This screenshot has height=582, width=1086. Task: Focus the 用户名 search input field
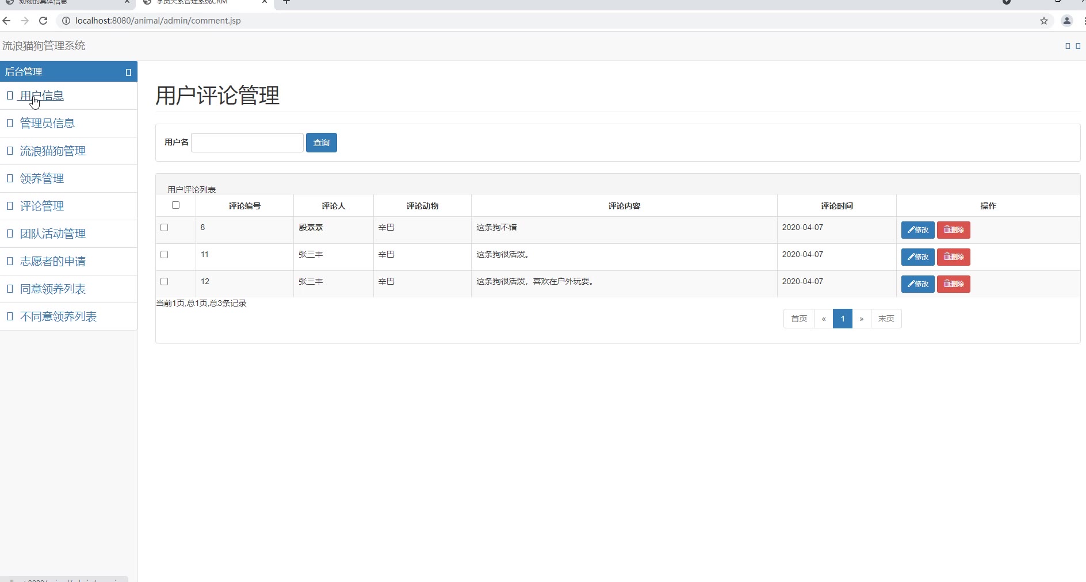click(x=247, y=143)
